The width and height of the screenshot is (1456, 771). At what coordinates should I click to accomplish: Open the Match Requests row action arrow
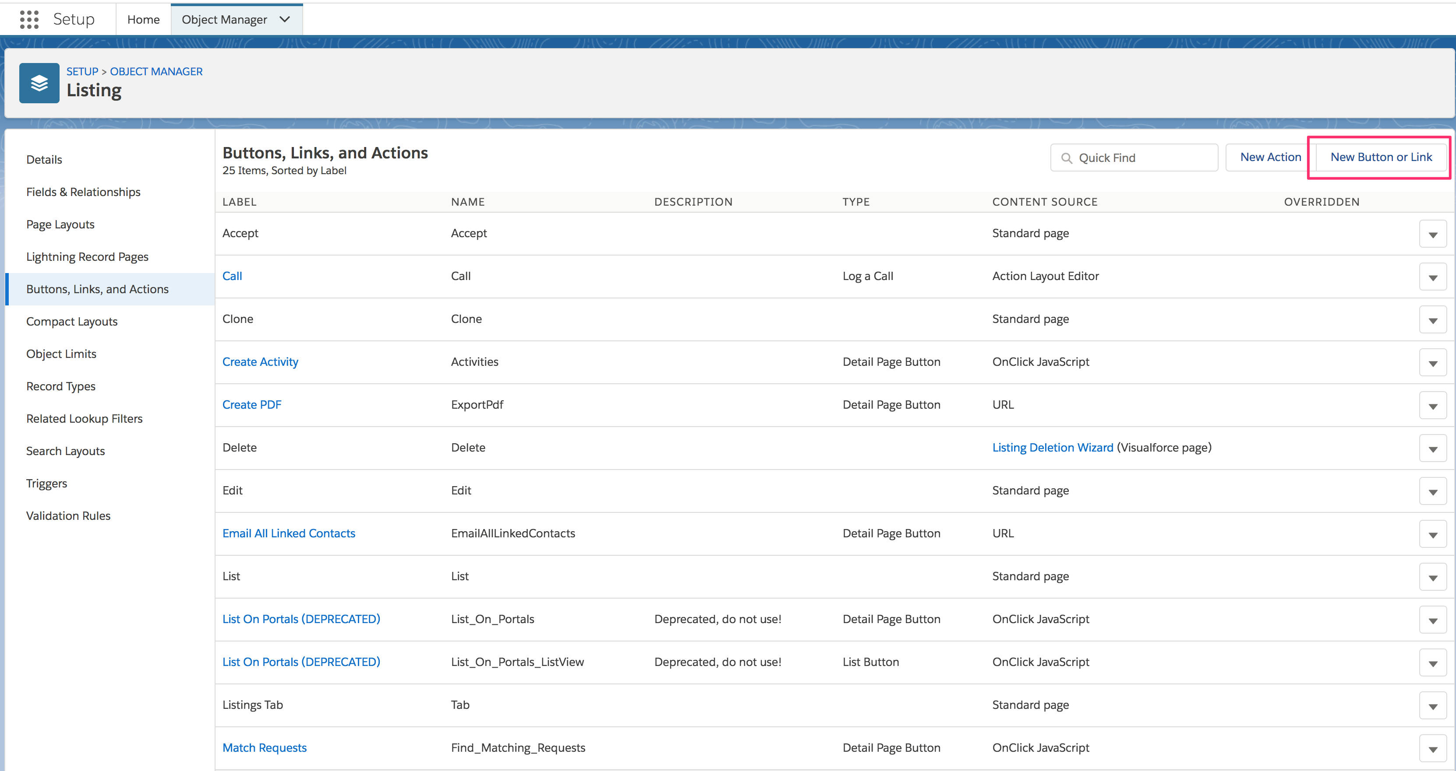tap(1433, 747)
